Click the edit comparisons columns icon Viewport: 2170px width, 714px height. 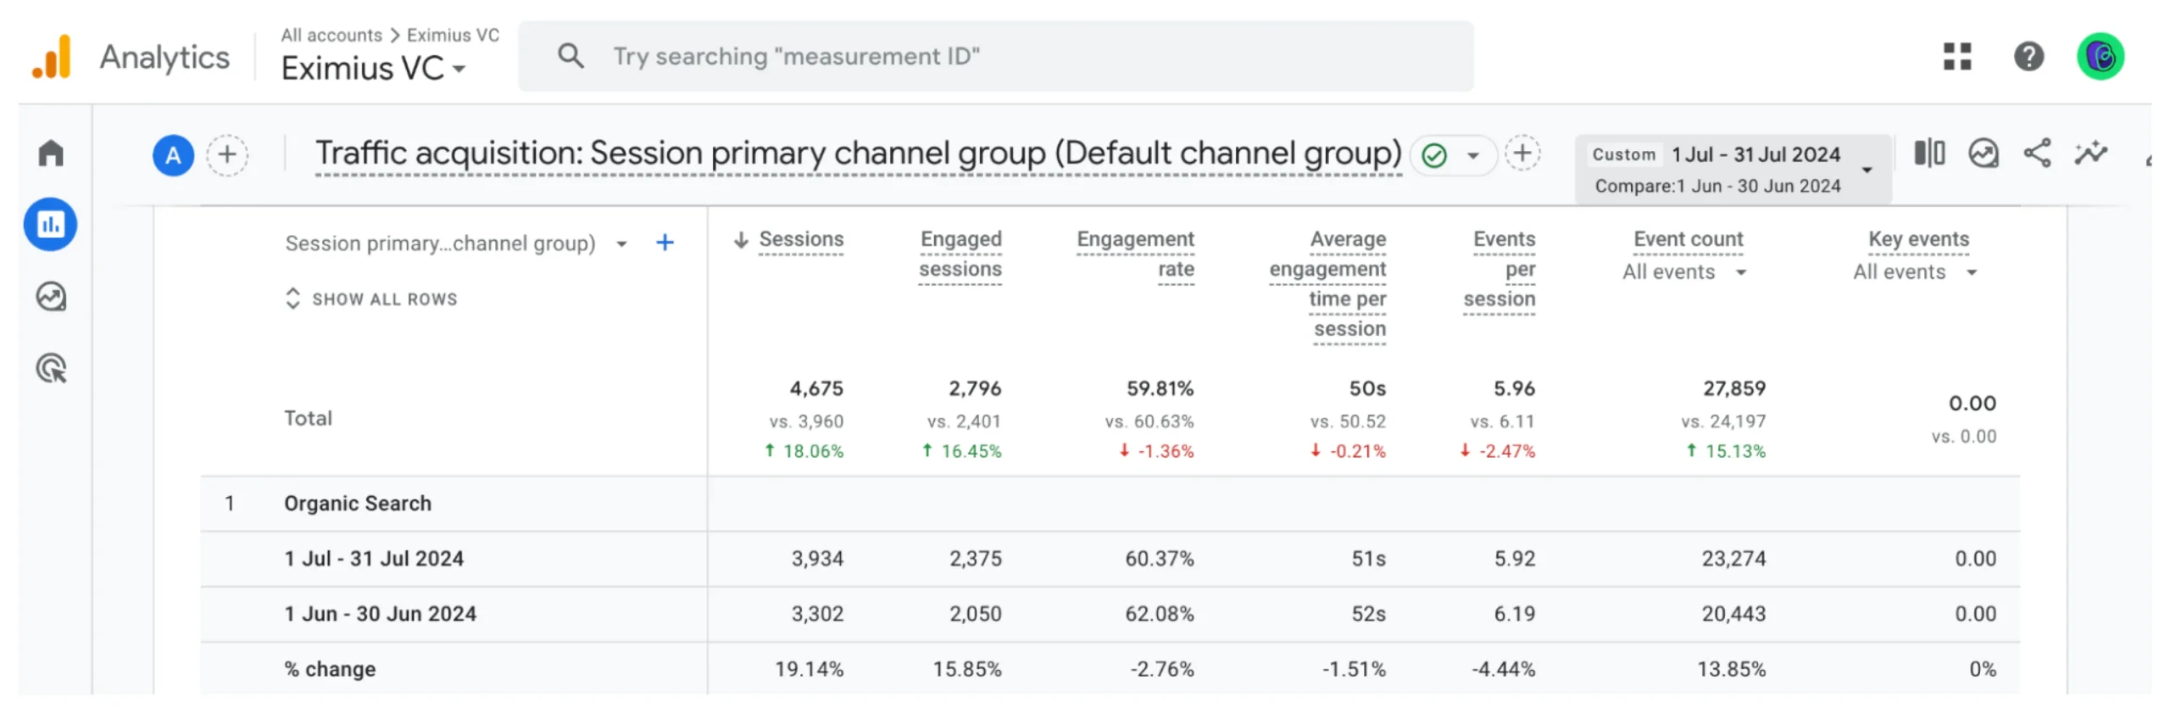[1929, 153]
